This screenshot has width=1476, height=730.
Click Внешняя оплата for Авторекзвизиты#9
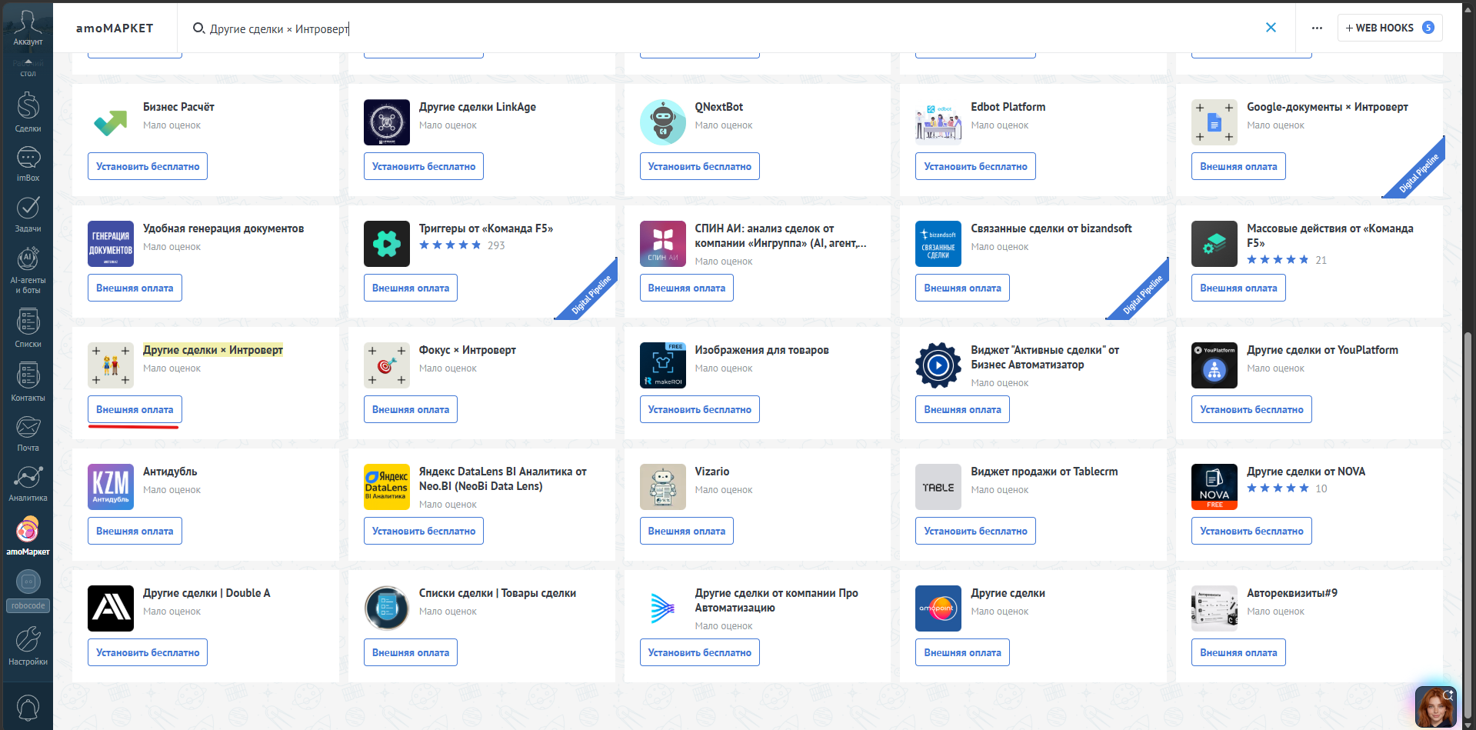pyautogui.click(x=1238, y=652)
